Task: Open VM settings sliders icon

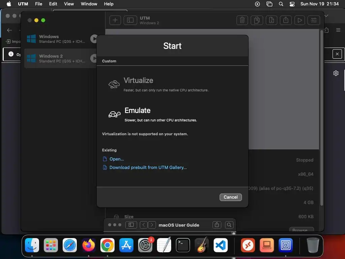Action: pos(314,20)
